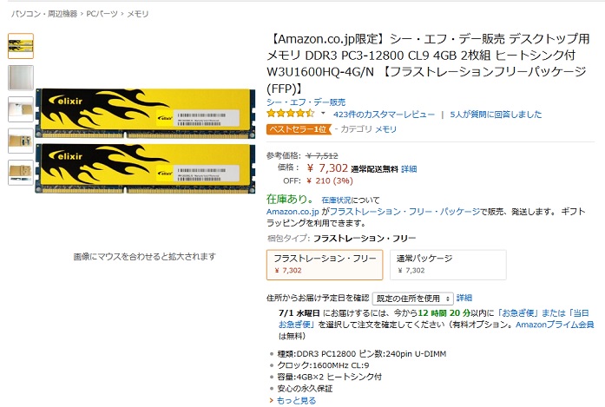Select the fourth product thumbnail

(x=21, y=141)
